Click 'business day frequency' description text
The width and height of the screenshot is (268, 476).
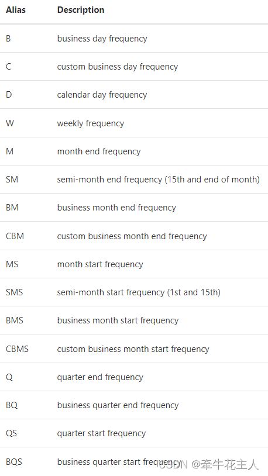pos(102,39)
